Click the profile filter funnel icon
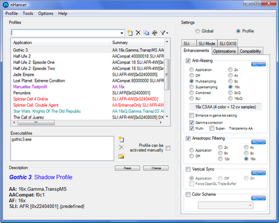Viewport: 279px width, 223px height. pyautogui.click(x=162, y=33)
